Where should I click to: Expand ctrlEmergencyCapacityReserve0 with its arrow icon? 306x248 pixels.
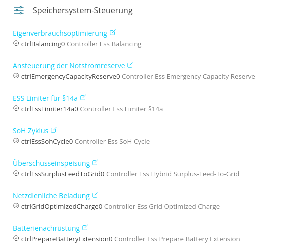(16, 76)
